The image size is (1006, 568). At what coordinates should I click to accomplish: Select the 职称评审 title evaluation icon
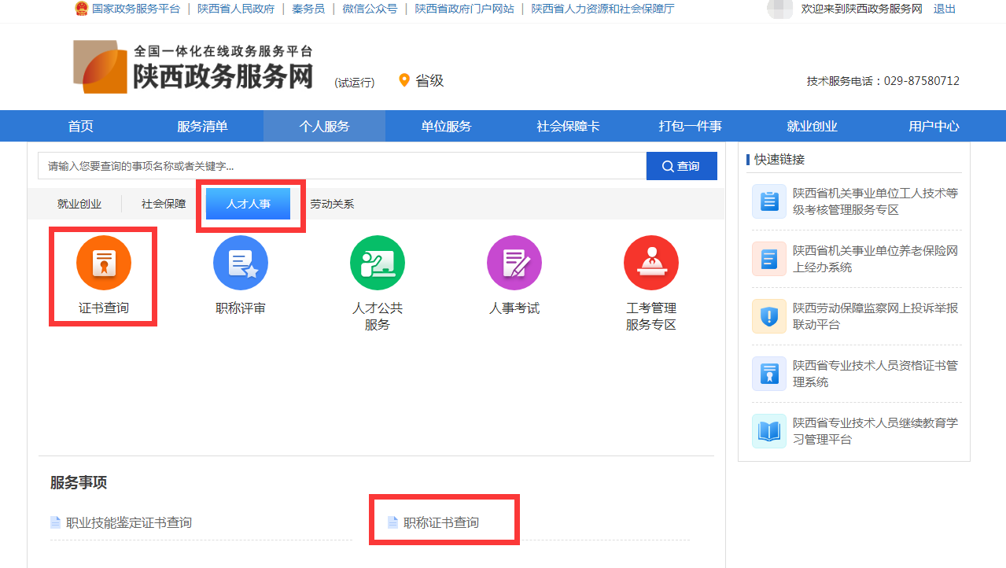pyautogui.click(x=240, y=262)
